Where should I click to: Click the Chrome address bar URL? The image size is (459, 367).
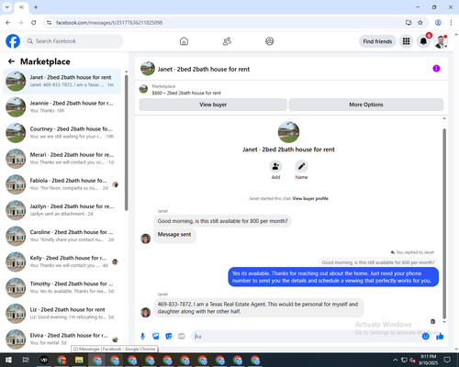(109, 23)
